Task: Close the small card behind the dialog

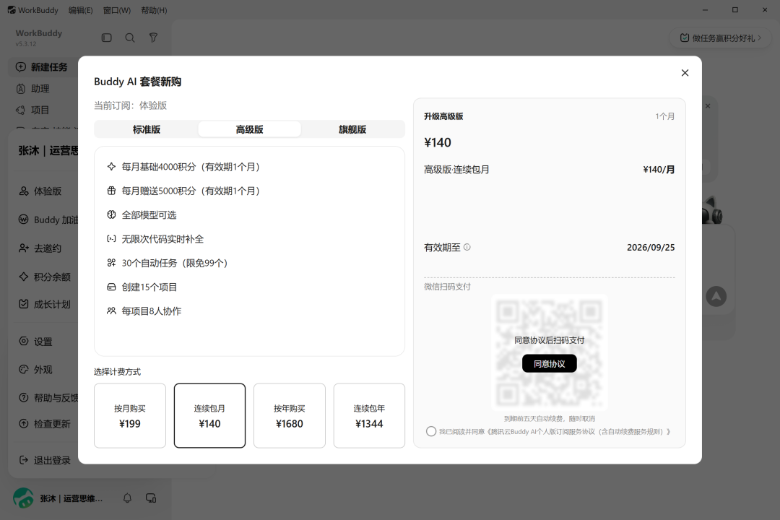Action: point(708,106)
